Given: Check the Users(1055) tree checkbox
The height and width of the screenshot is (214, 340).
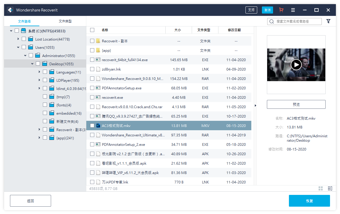Looking at the screenshot, I should pos(24,47).
